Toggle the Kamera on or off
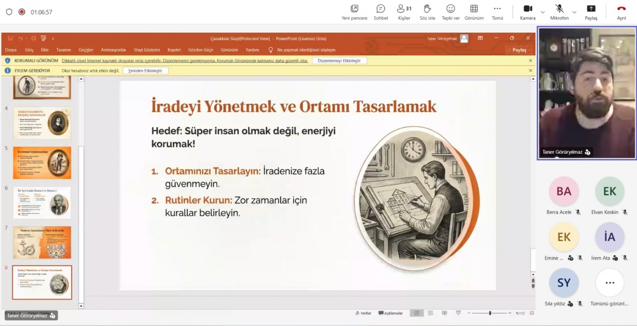 (x=528, y=9)
